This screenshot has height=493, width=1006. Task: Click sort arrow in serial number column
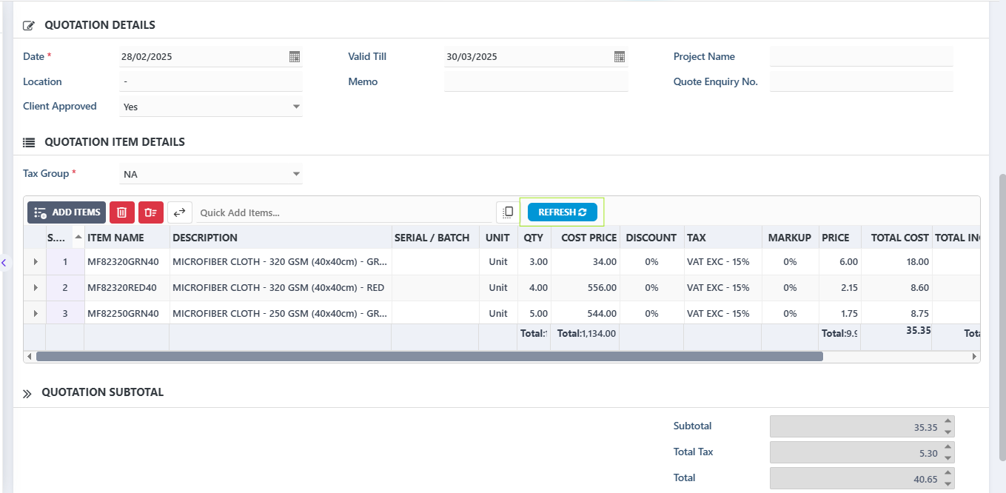78,238
